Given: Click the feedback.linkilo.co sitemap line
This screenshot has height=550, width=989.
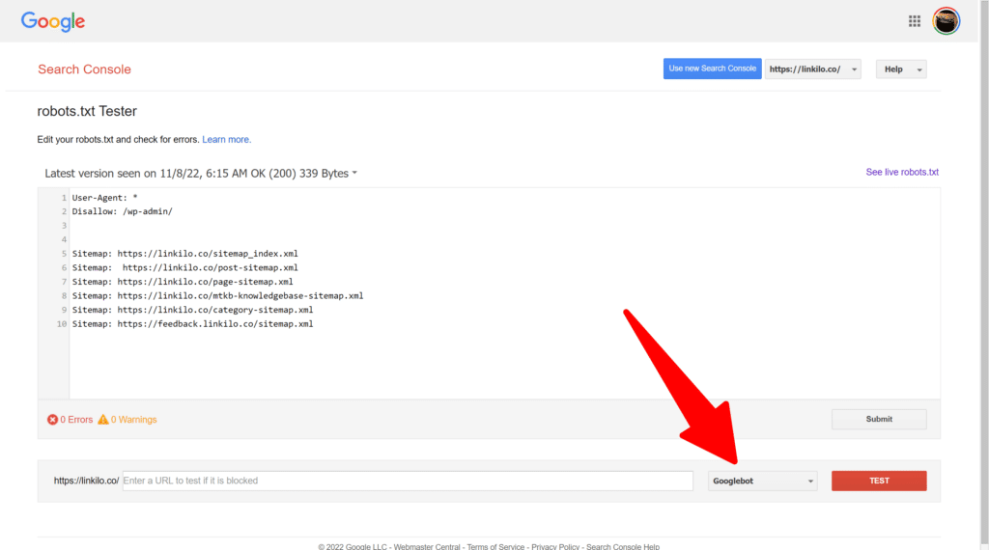Looking at the screenshot, I should 192,324.
